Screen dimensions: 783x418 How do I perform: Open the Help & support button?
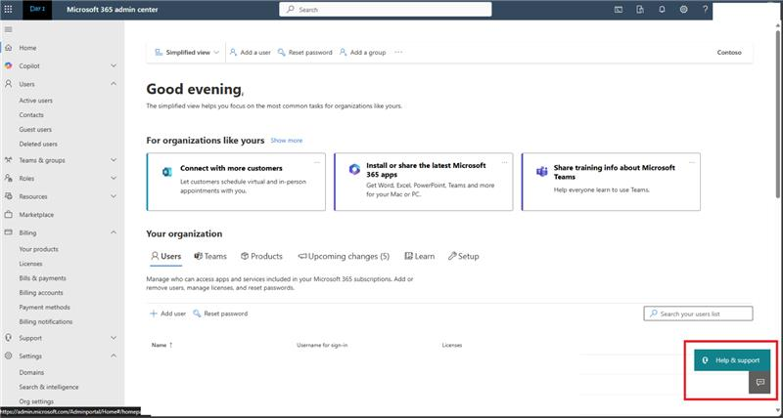(x=732, y=360)
